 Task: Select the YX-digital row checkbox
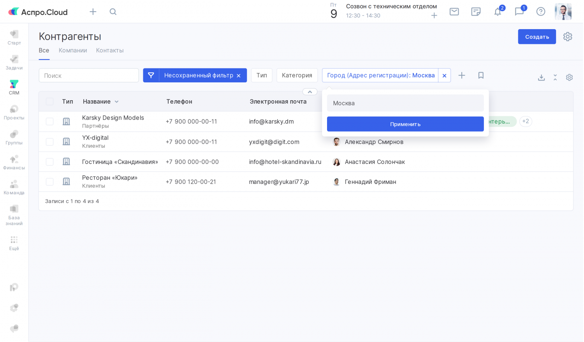click(x=50, y=142)
